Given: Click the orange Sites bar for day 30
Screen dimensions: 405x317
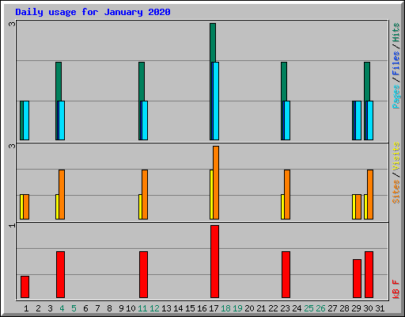Looking at the screenshot, I should [370, 194].
